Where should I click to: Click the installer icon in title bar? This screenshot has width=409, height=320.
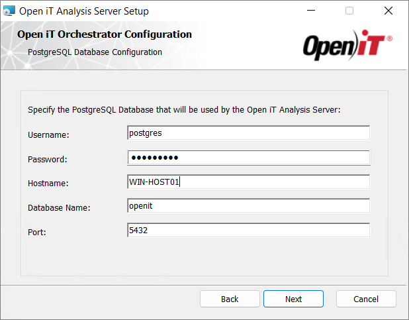(9, 11)
